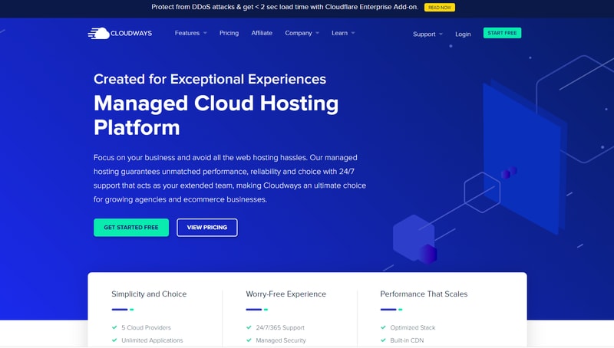The width and height of the screenshot is (614, 348).
Task: Click the GET STARTED FREE button
Action: (x=131, y=227)
